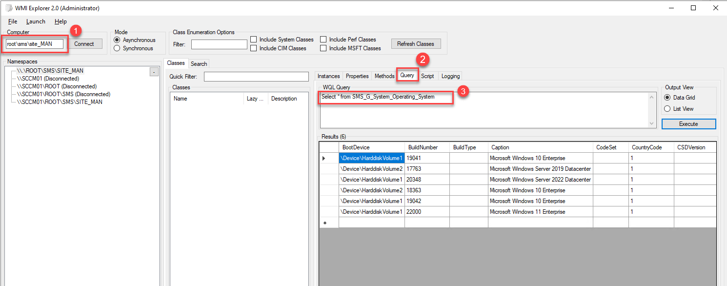Enable Include Perf Classes
727x286 pixels.
click(x=324, y=39)
